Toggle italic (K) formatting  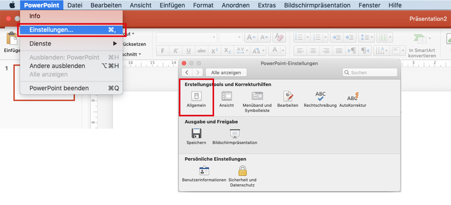click(176, 51)
